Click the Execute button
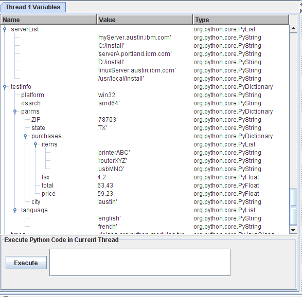Image resolution: width=302 pixels, height=297 pixels. coord(26,263)
